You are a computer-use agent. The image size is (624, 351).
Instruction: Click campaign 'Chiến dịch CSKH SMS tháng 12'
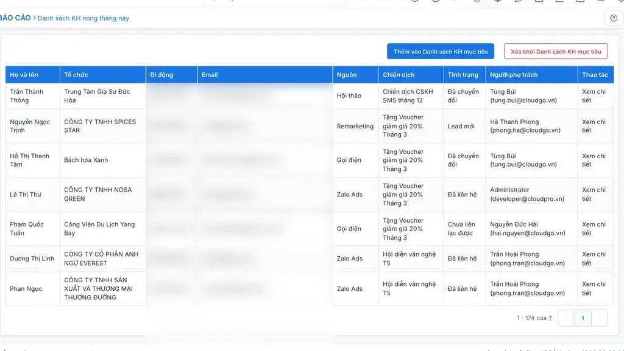(408, 96)
